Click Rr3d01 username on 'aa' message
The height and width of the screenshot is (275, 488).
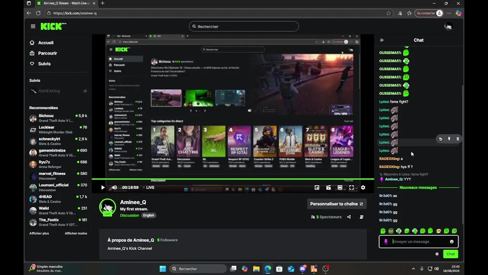pyautogui.click(x=385, y=196)
